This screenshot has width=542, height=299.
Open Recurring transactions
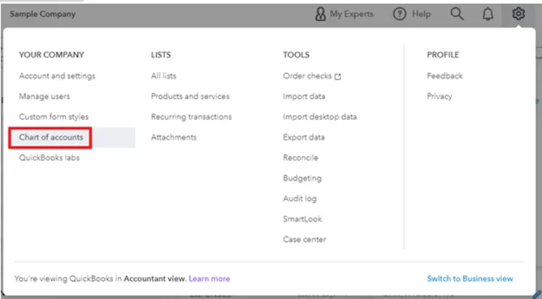[192, 117]
